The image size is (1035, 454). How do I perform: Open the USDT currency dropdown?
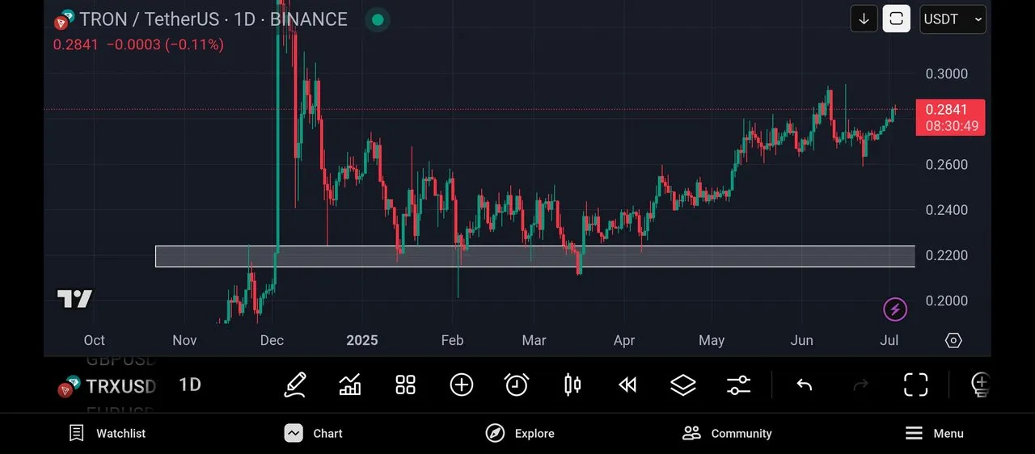(953, 19)
